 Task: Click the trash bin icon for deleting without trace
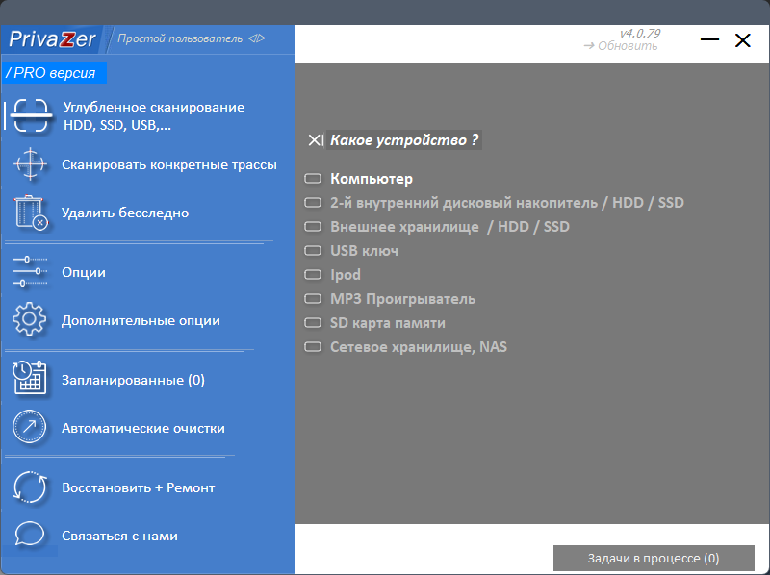click(x=31, y=212)
